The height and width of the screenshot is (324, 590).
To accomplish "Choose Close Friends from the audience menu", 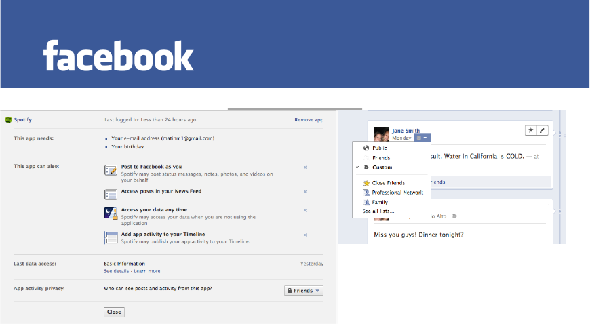I will click(388, 183).
